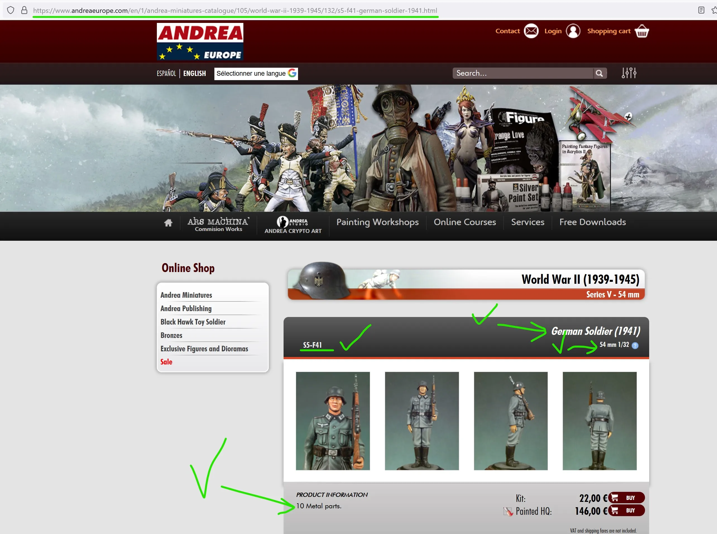Click the Login user icon
Viewport: 717px width, 534px height.
[573, 31]
